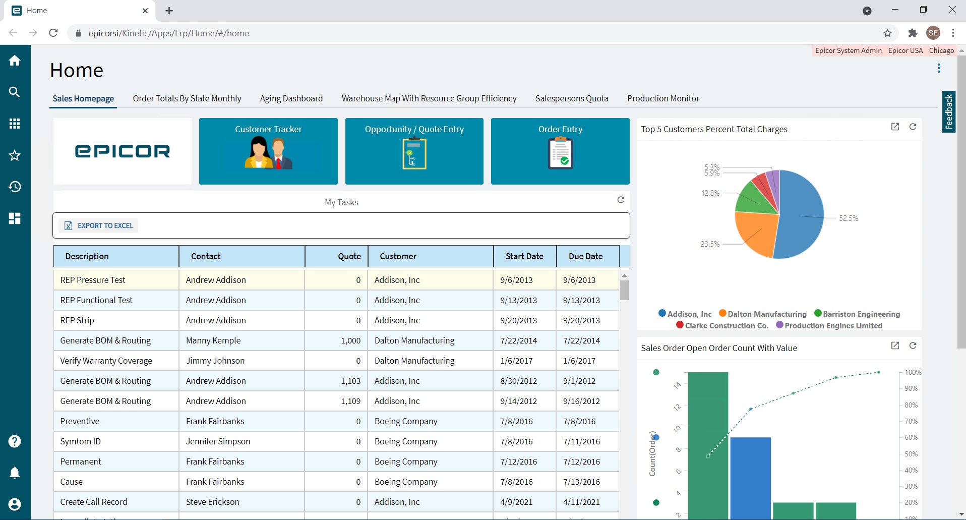Open the help question mark icon
This screenshot has height=520, width=966.
[15, 441]
